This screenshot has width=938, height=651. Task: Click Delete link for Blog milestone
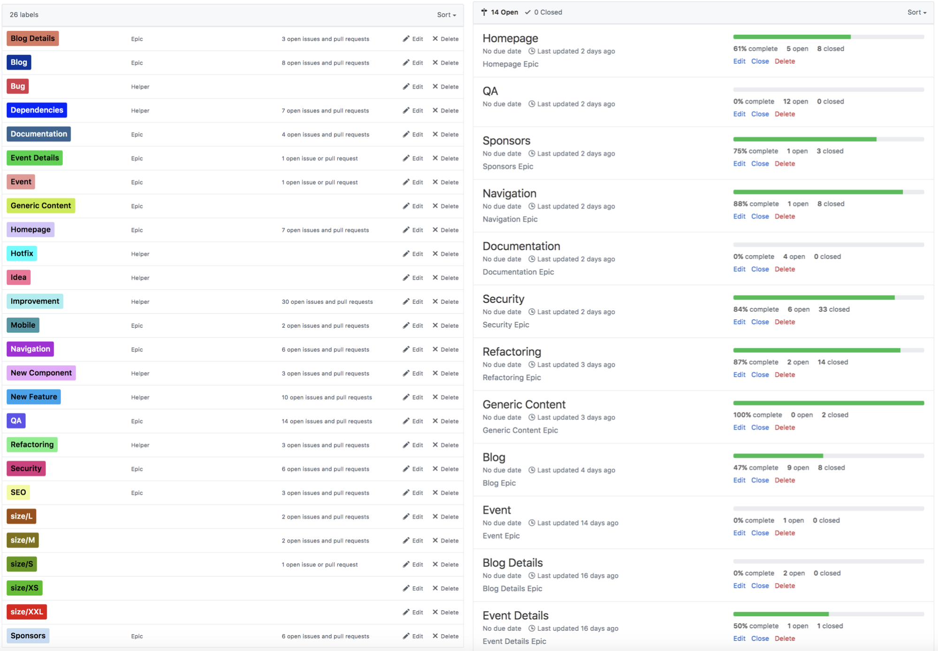785,480
